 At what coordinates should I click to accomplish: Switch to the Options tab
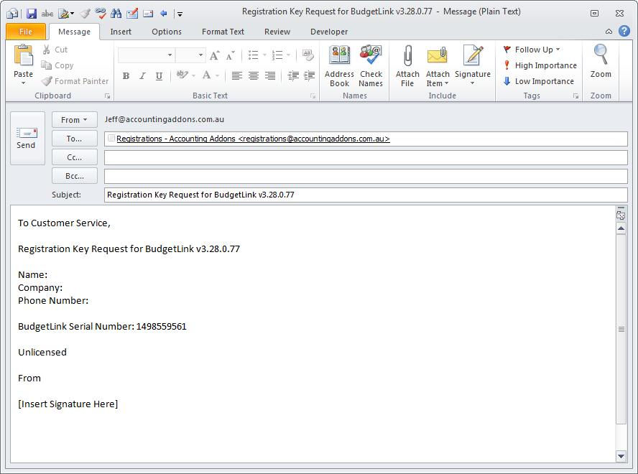(x=167, y=32)
